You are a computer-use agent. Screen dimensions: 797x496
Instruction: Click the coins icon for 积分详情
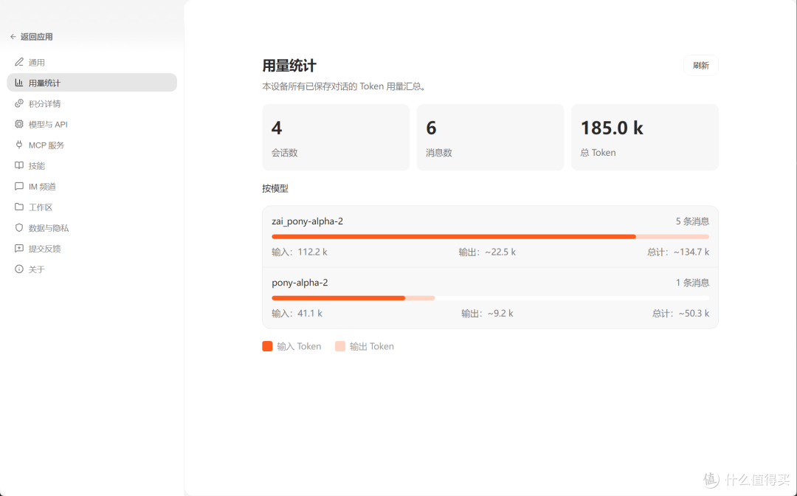tap(18, 103)
